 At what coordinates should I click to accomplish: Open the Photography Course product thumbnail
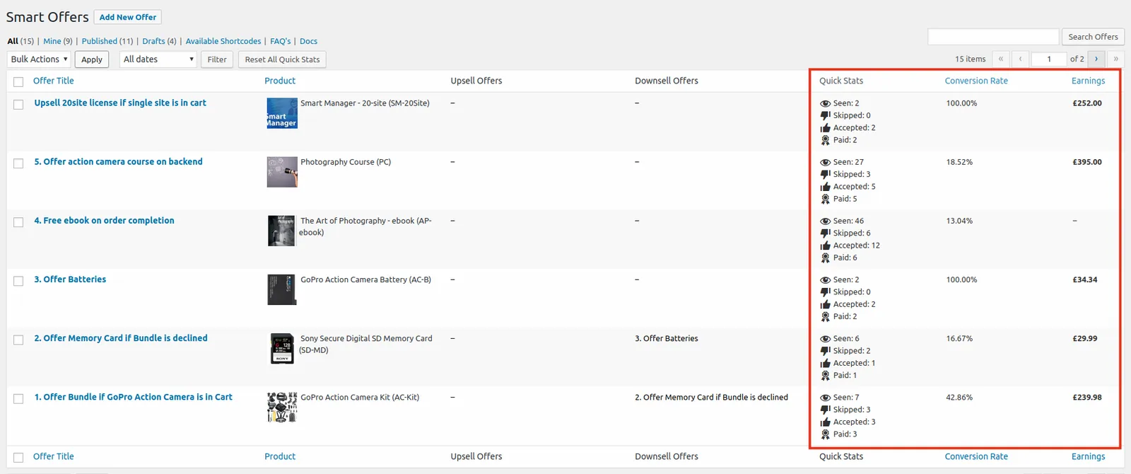282,172
